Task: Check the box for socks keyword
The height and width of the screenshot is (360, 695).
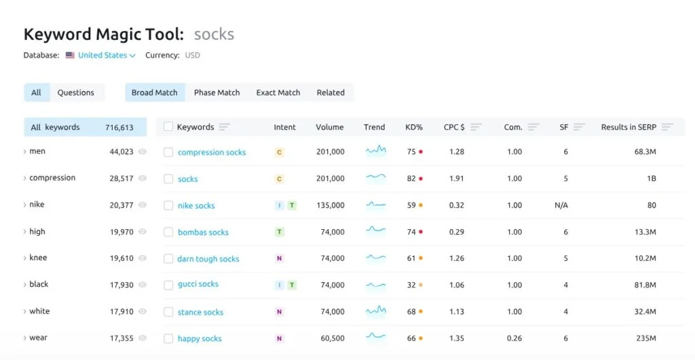Action: click(x=168, y=179)
